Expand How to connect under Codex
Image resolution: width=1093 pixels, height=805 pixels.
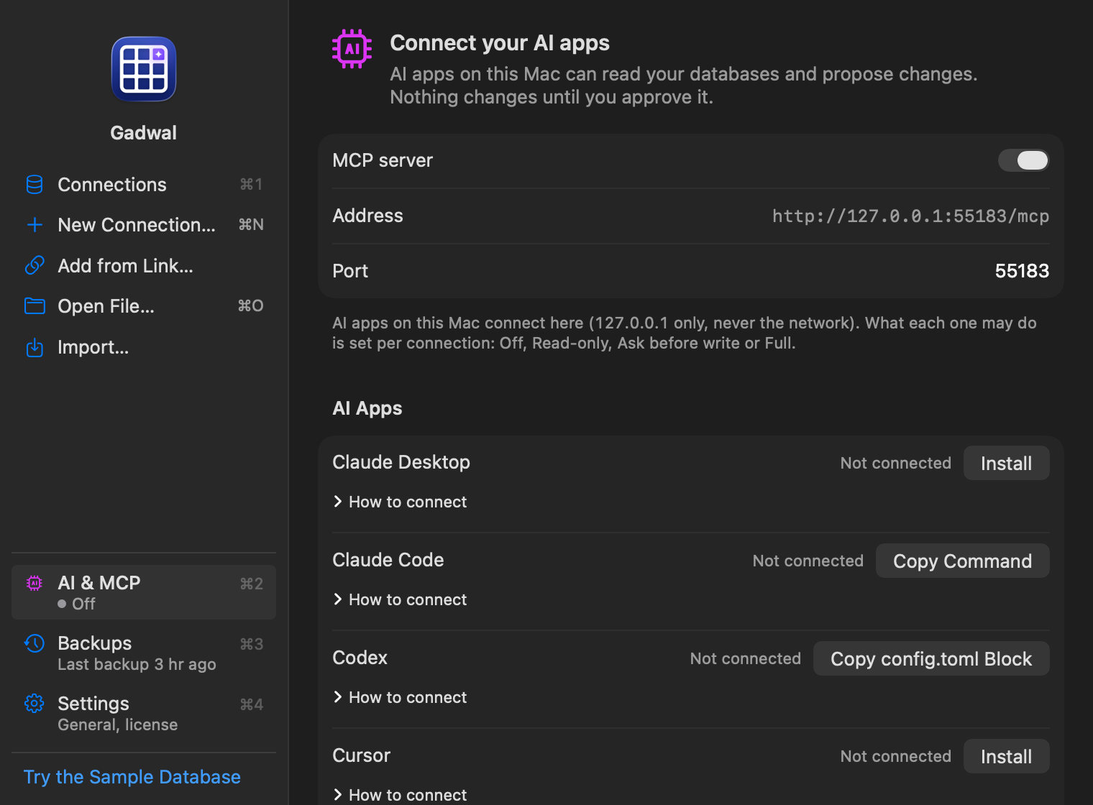pyautogui.click(x=400, y=697)
